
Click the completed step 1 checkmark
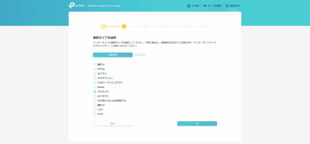click(x=103, y=27)
